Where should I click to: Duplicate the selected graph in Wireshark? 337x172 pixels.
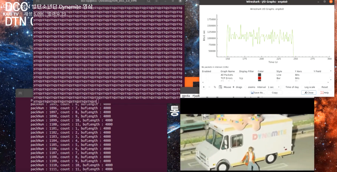pyautogui.click(x=215, y=87)
